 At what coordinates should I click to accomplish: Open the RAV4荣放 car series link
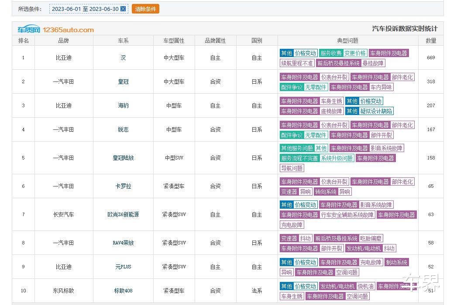pos(123,243)
